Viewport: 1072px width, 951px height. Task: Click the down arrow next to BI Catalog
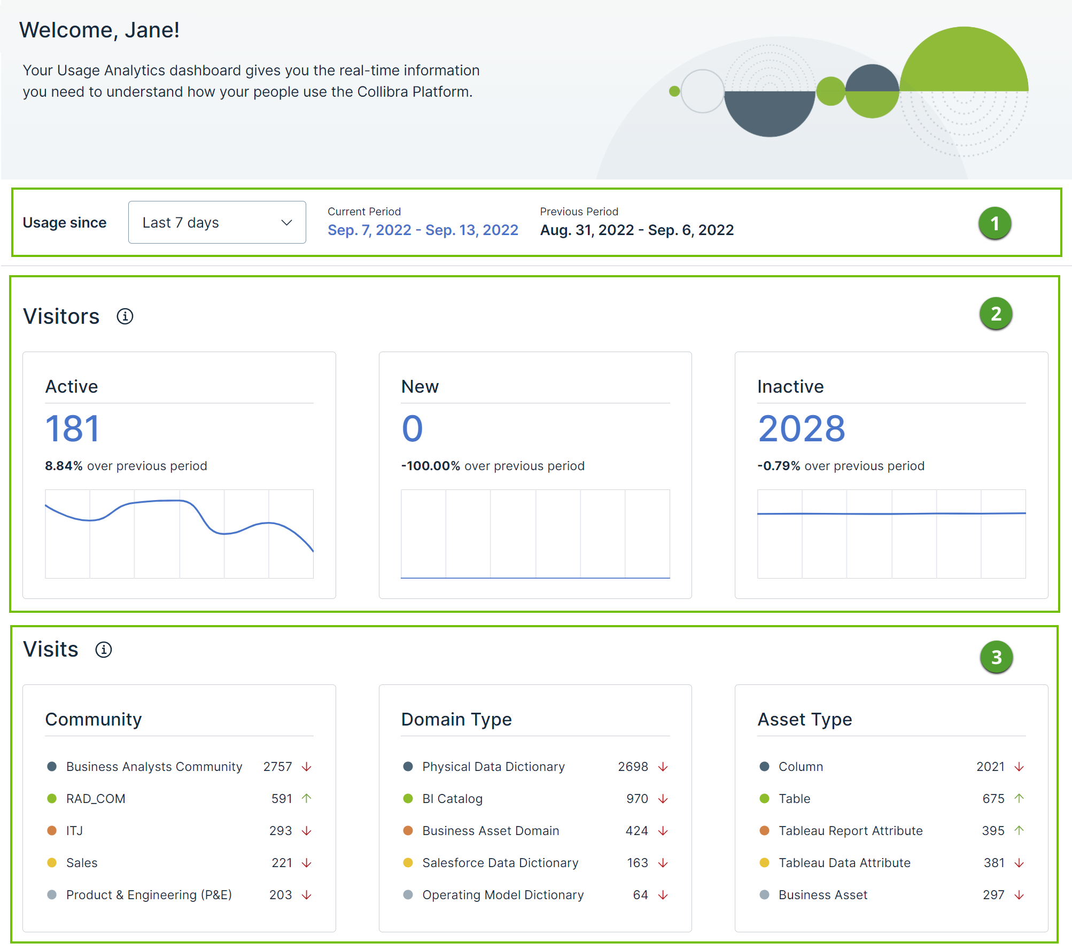point(663,798)
